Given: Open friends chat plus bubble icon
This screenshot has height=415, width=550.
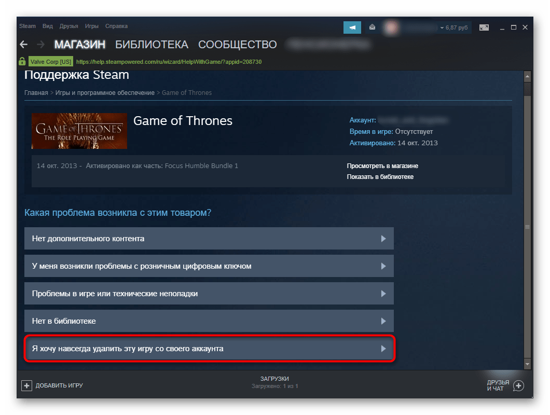Looking at the screenshot, I should tap(518, 385).
